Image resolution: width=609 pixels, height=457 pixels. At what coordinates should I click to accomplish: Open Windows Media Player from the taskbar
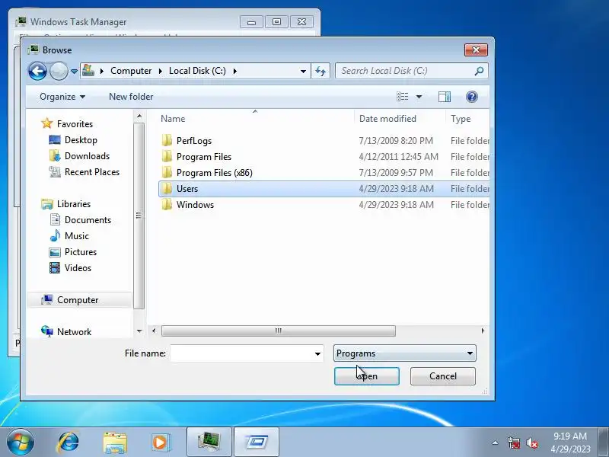[161, 443]
